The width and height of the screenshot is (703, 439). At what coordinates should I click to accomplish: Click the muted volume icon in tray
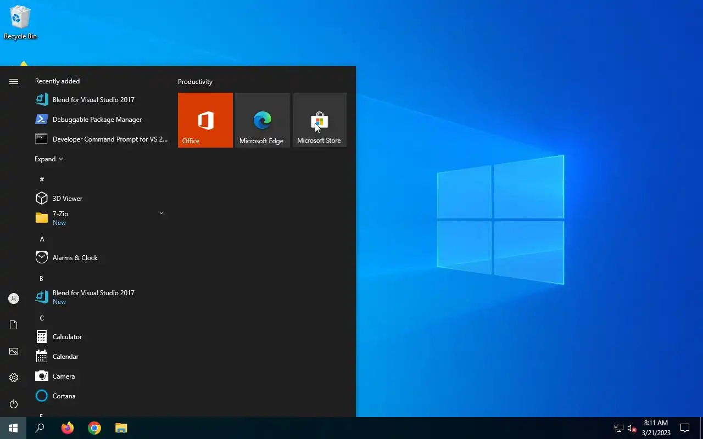(x=632, y=428)
